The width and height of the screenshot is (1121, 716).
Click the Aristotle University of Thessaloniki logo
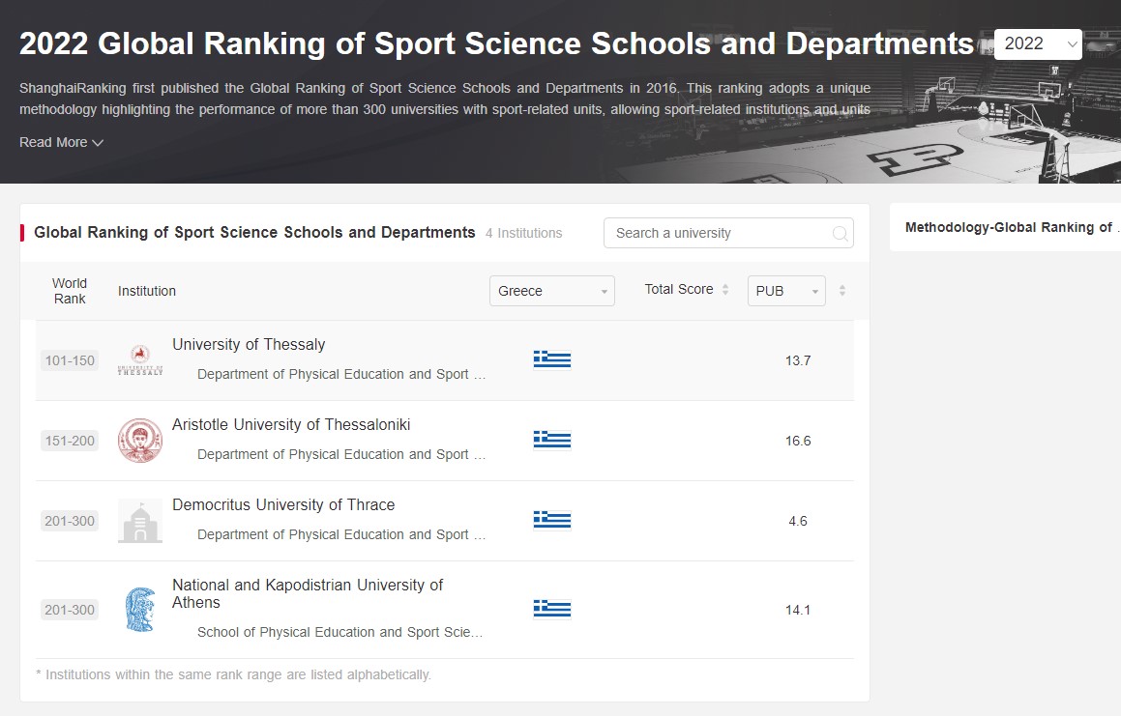140,441
